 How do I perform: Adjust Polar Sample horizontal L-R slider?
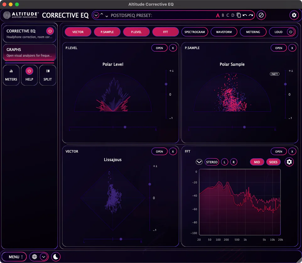(x=245, y=127)
